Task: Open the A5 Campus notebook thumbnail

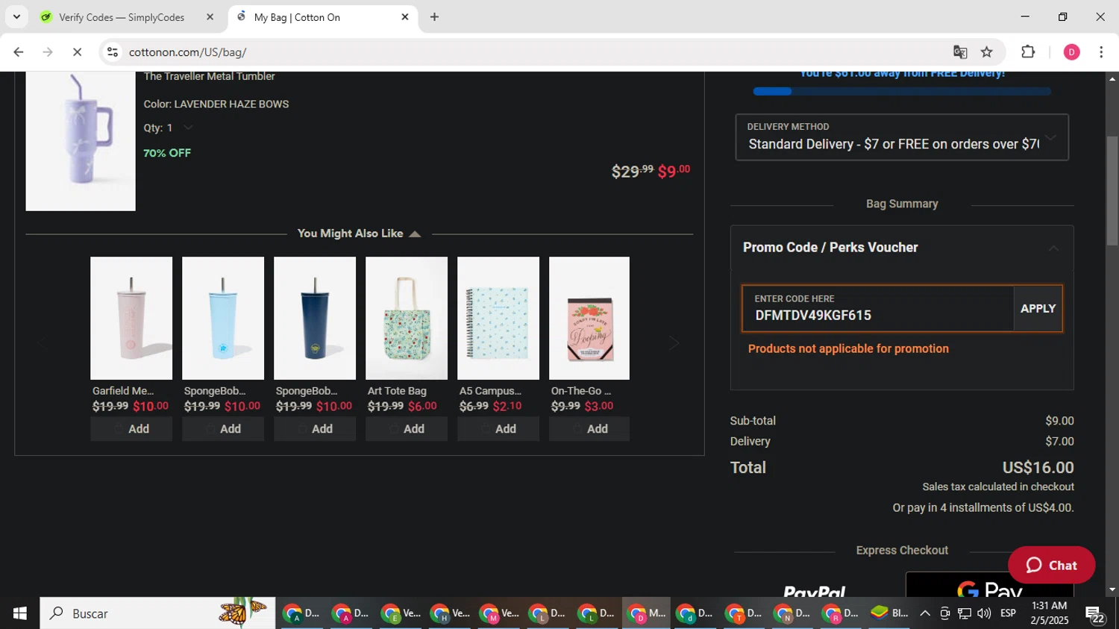Action: [498, 319]
